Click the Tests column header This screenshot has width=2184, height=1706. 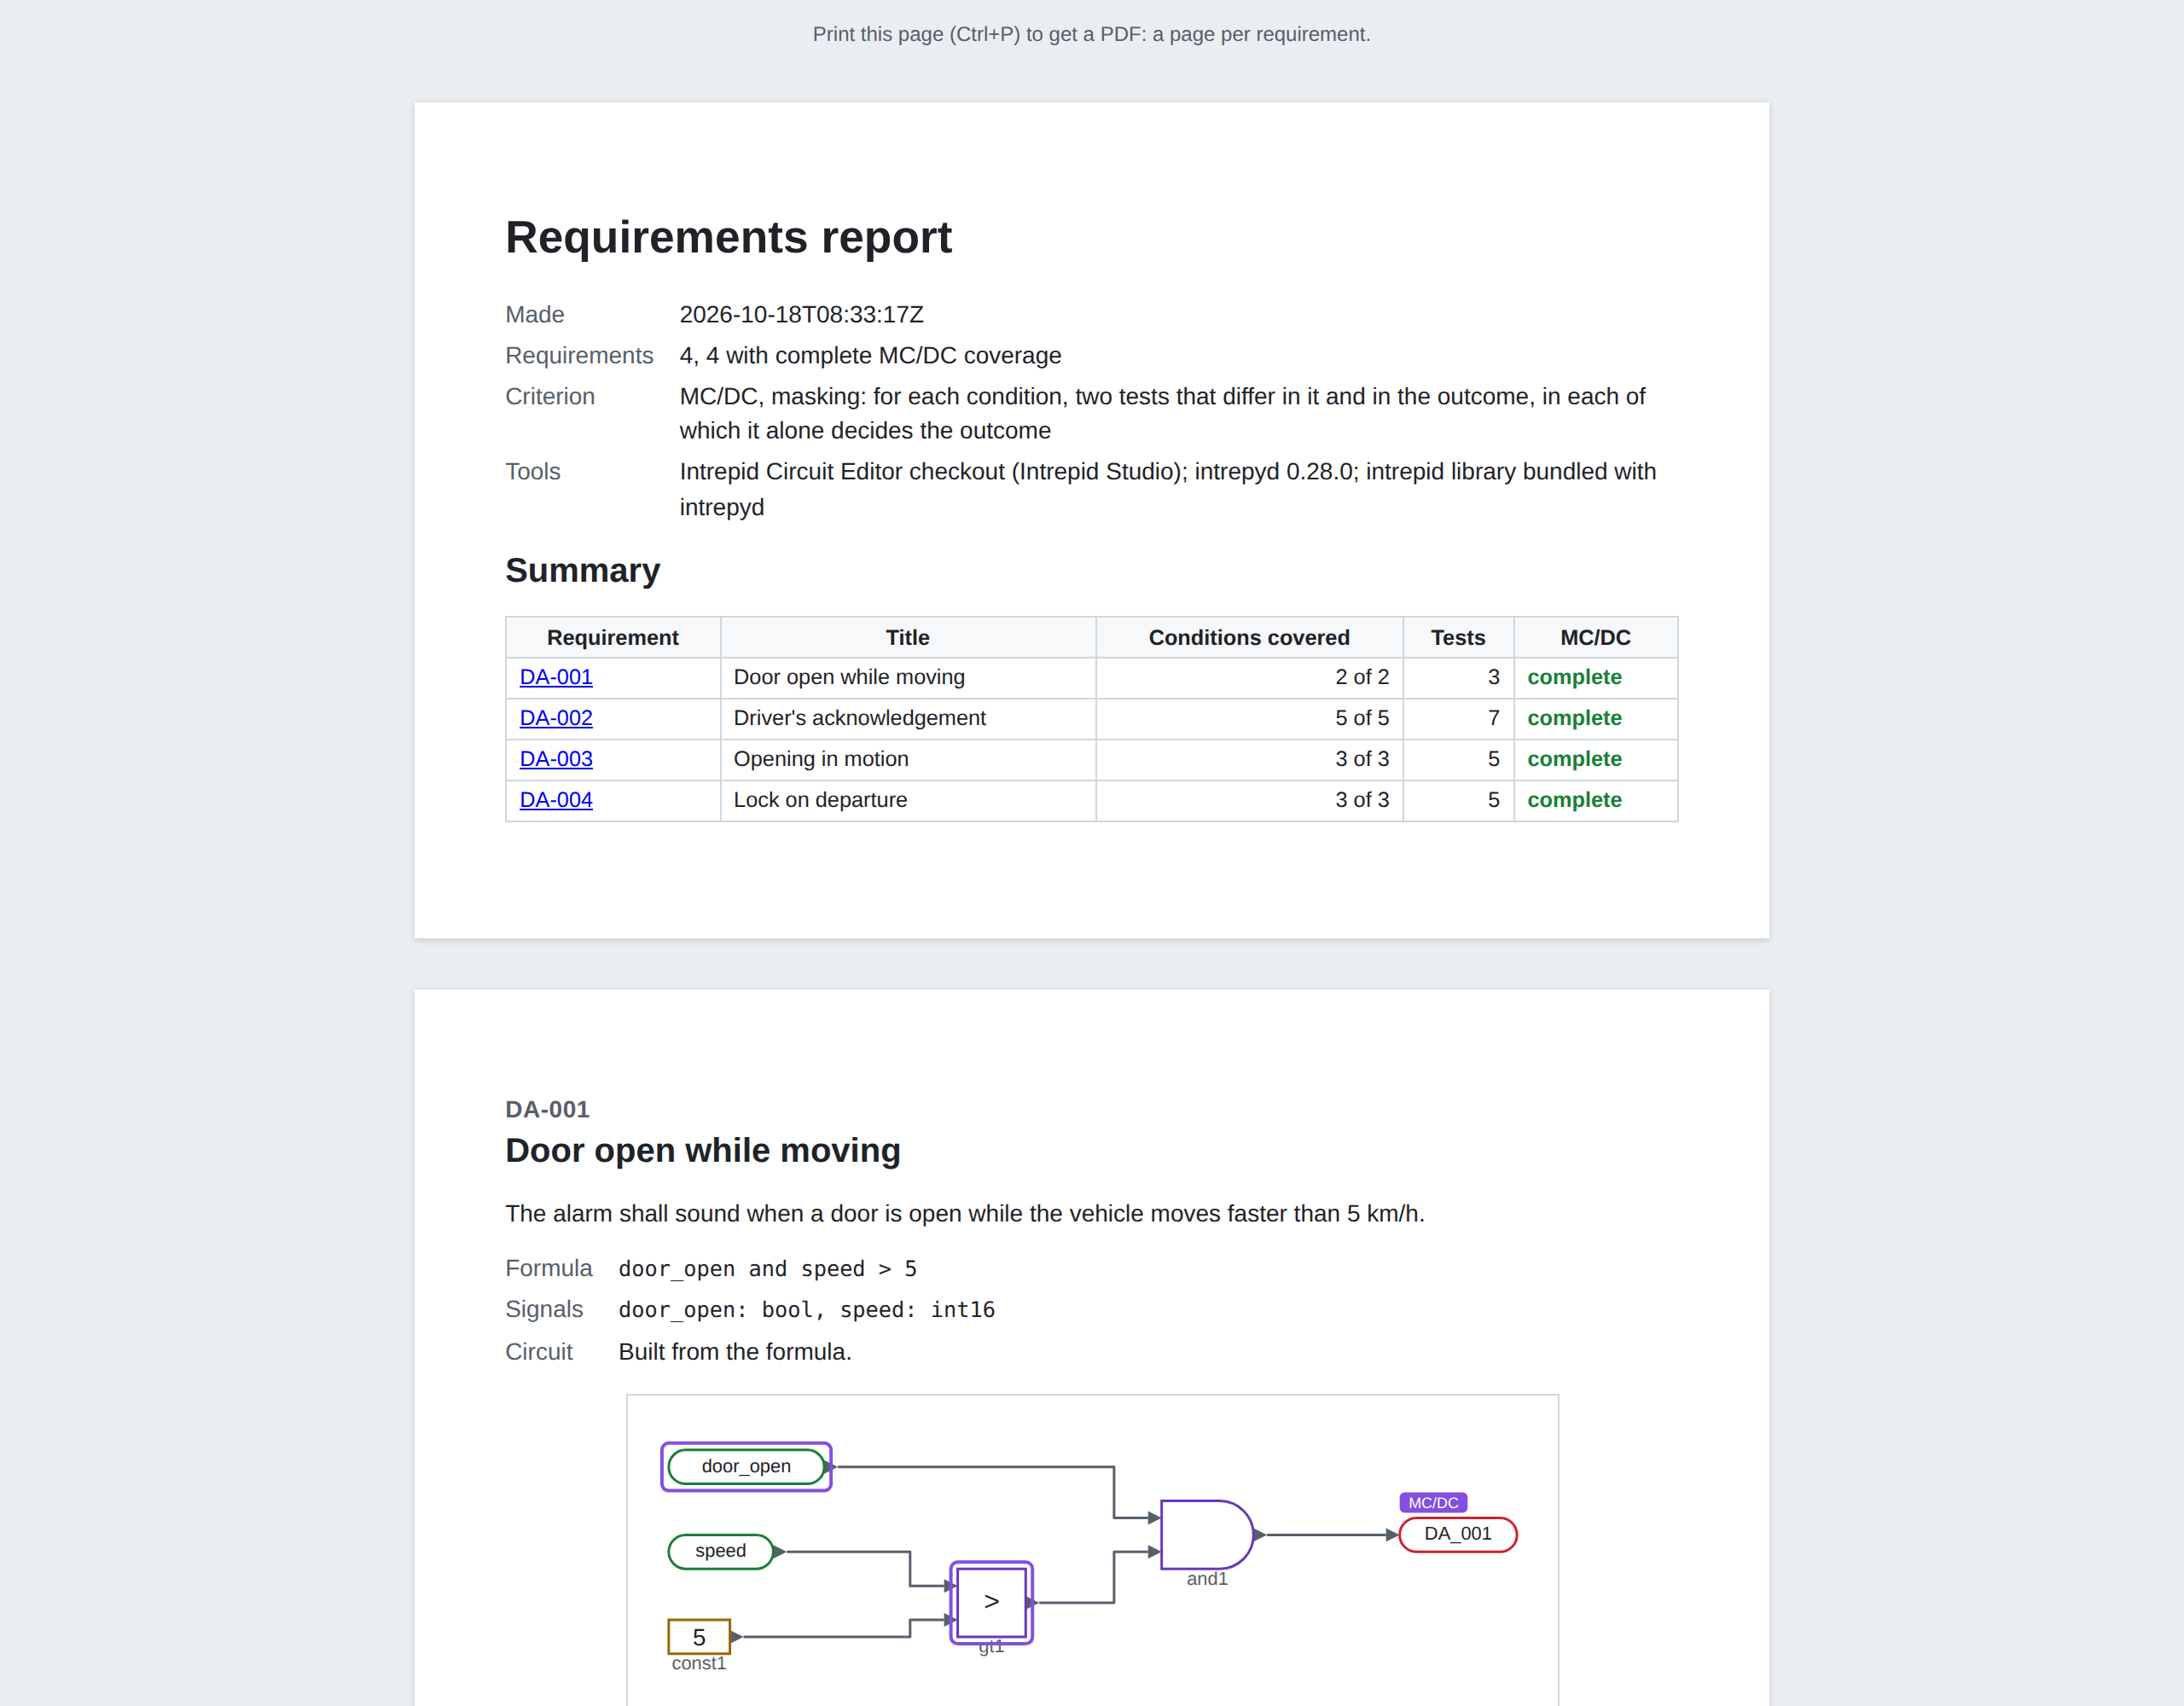(x=1458, y=637)
